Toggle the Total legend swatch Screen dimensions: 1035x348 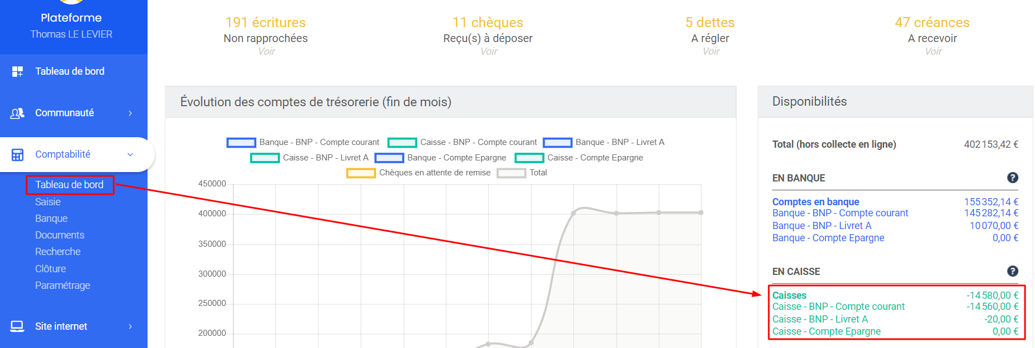[x=511, y=173]
